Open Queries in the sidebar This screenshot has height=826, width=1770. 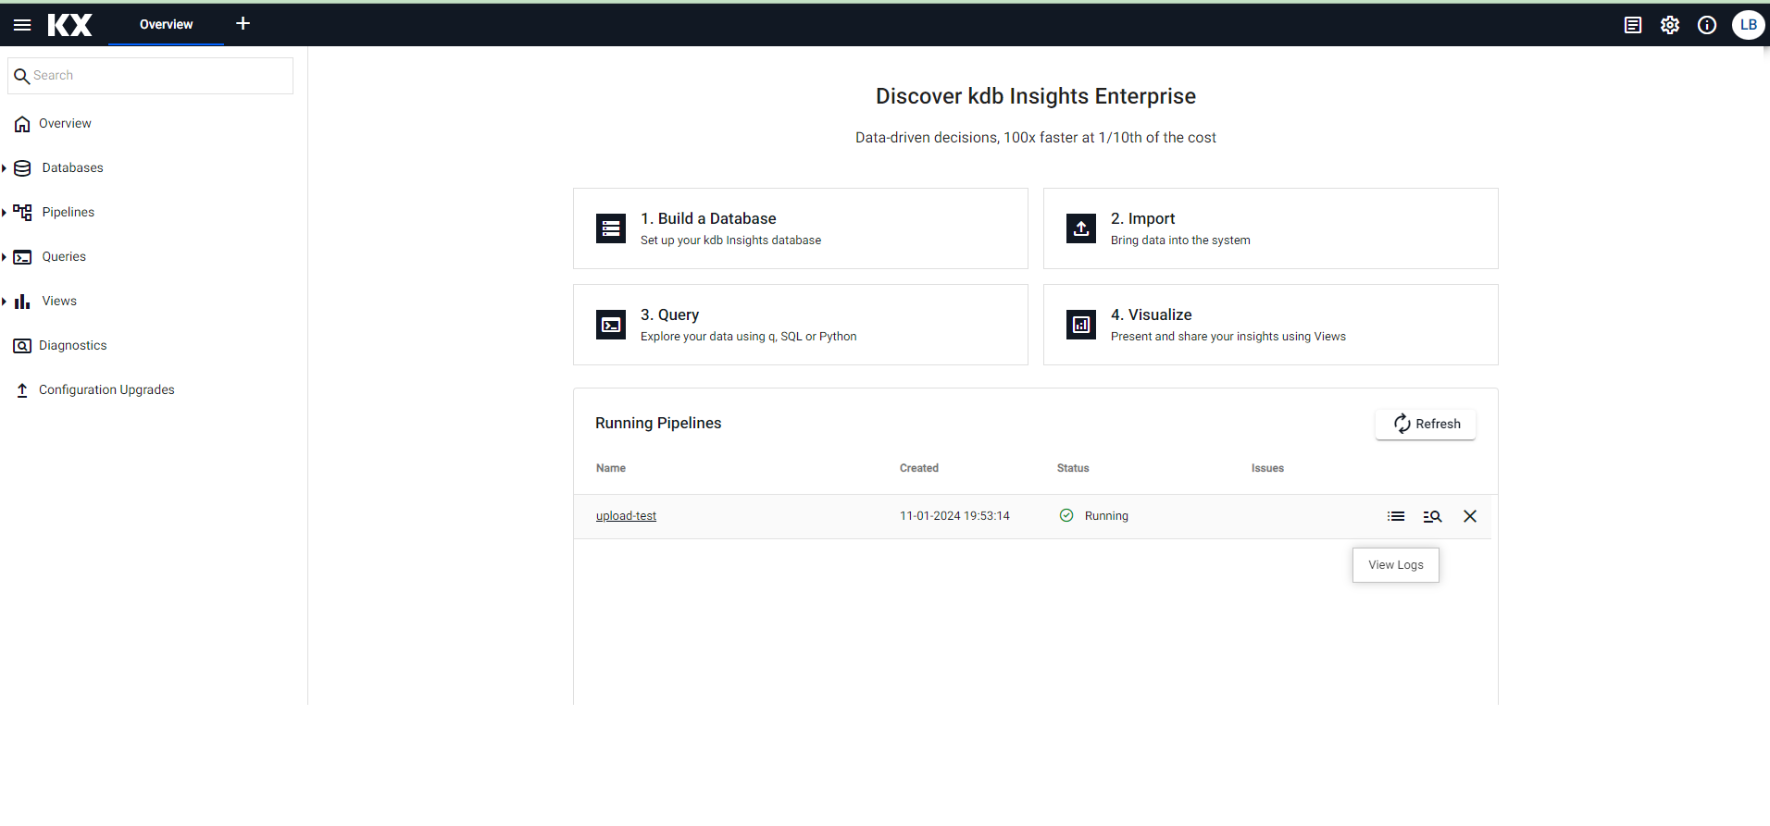point(64,257)
